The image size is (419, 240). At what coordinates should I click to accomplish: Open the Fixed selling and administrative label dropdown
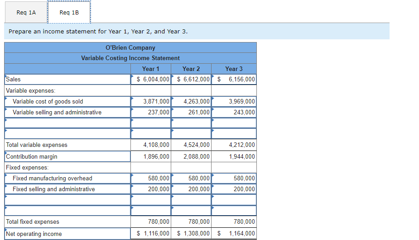pyautogui.click(x=67, y=189)
